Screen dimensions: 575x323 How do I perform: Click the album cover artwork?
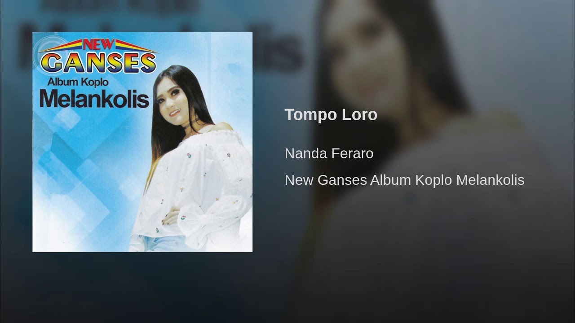(142, 142)
